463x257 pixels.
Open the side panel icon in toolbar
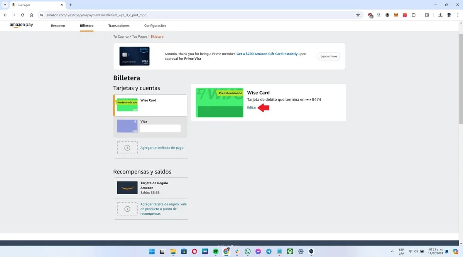[x=427, y=15]
